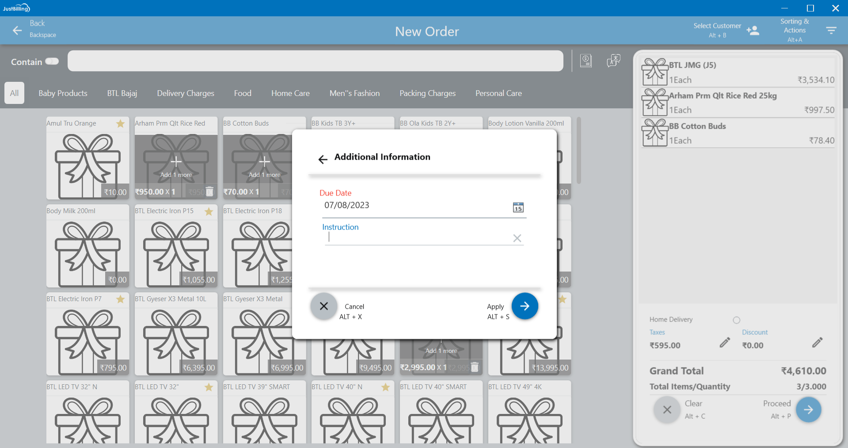The height and width of the screenshot is (448, 848).
Task: Select Amul Tru Orange product tile
Action: pos(87,158)
